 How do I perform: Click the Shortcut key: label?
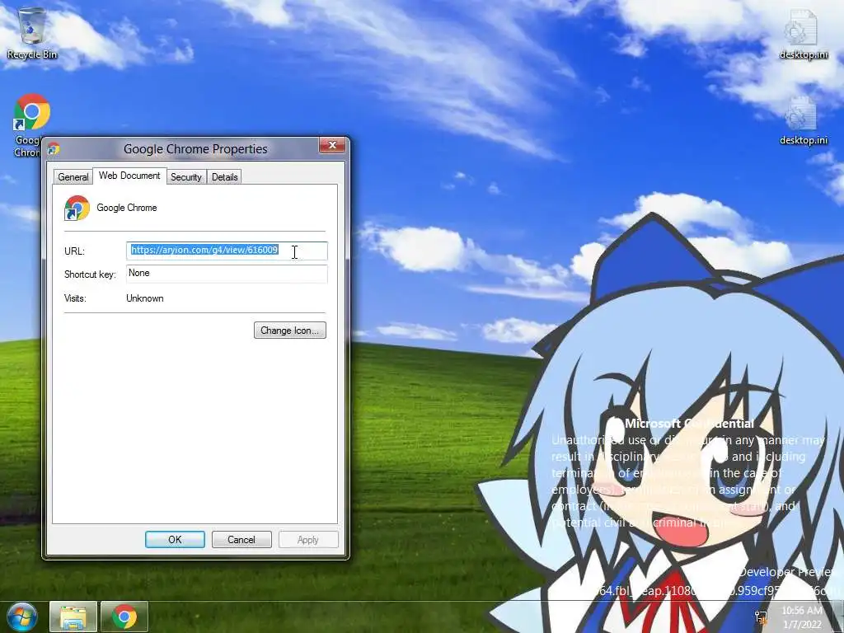coord(90,274)
